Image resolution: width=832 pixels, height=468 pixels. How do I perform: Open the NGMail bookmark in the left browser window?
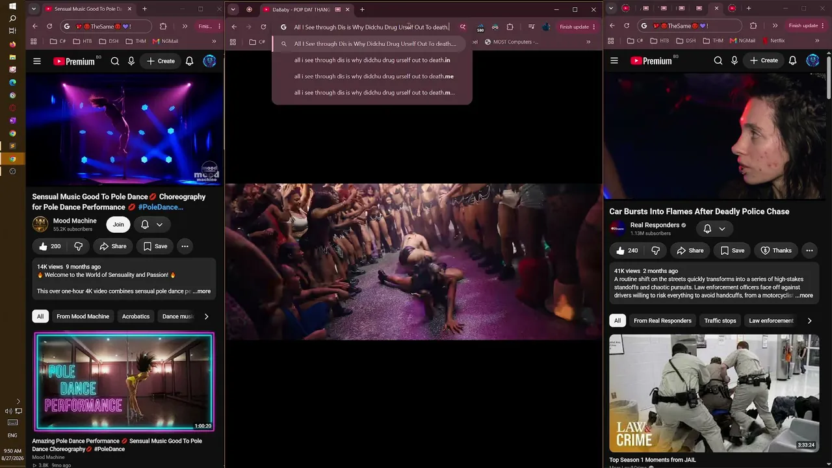165,41
